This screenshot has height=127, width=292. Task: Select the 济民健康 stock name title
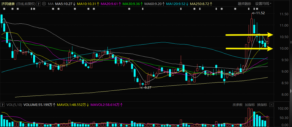[x=8, y=4]
